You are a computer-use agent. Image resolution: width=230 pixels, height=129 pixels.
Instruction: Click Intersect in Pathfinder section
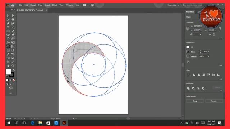point(198,89)
